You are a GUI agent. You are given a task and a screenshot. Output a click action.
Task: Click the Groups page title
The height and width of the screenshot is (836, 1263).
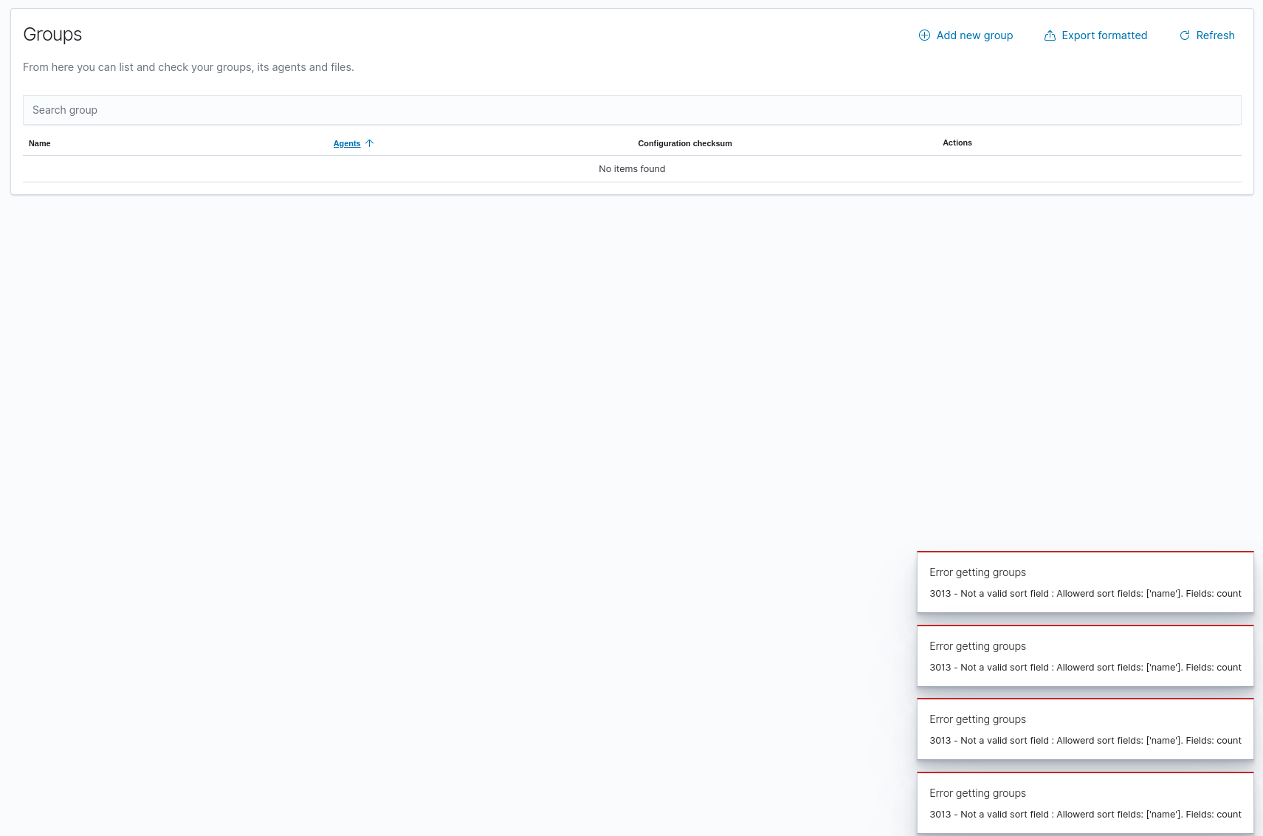[x=52, y=34]
